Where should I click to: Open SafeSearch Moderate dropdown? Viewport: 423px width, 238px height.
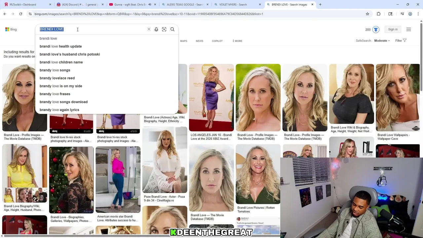point(382,41)
